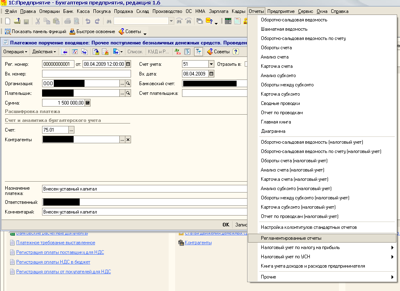400x291 pixels.
Task: Click the calculator button beside Сумма field
Action: tap(88, 103)
